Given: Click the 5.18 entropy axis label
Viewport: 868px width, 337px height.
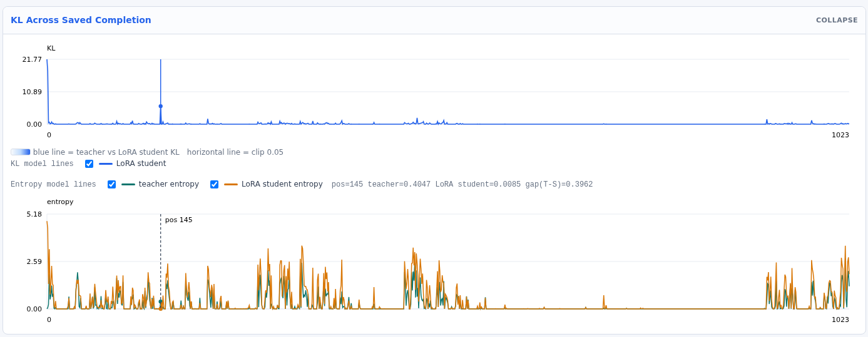Looking at the screenshot, I should 34,214.
